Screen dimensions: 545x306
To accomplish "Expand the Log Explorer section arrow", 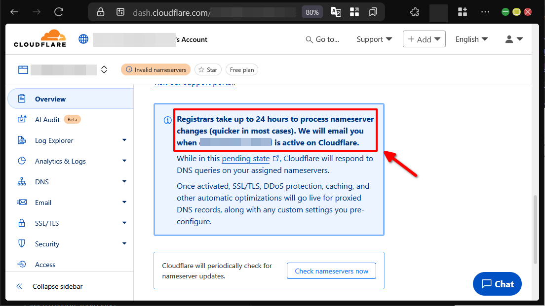I will click(124, 140).
